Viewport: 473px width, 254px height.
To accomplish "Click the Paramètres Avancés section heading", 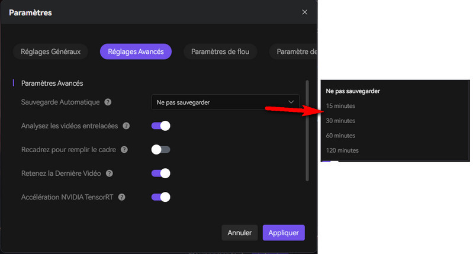I will coord(52,83).
